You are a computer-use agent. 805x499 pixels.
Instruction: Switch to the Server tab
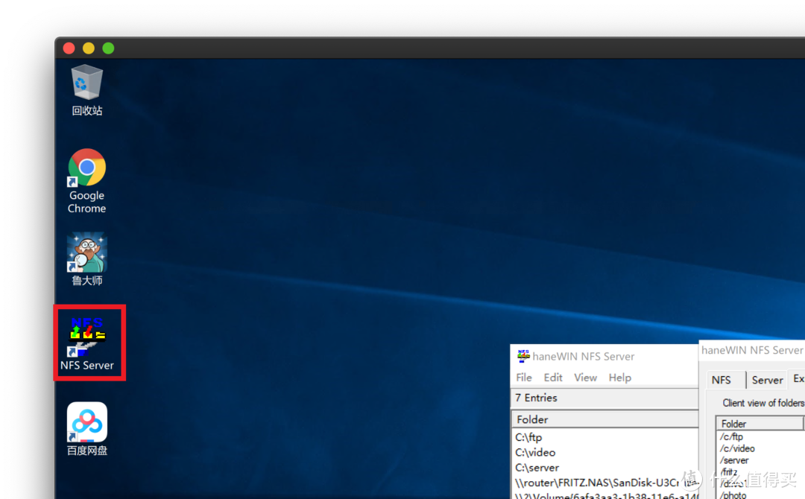[766, 380]
